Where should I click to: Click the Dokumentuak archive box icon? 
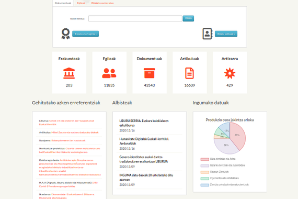tap(150, 73)
